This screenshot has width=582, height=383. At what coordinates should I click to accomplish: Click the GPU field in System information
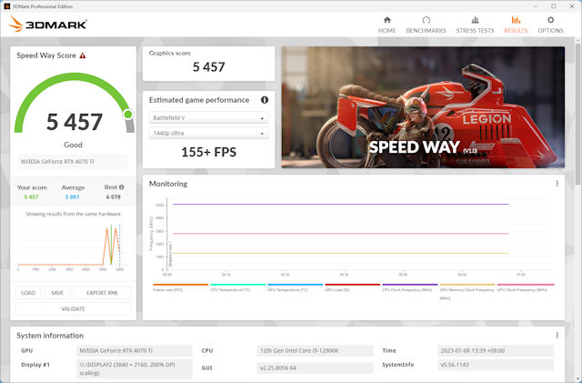[135, 350]
